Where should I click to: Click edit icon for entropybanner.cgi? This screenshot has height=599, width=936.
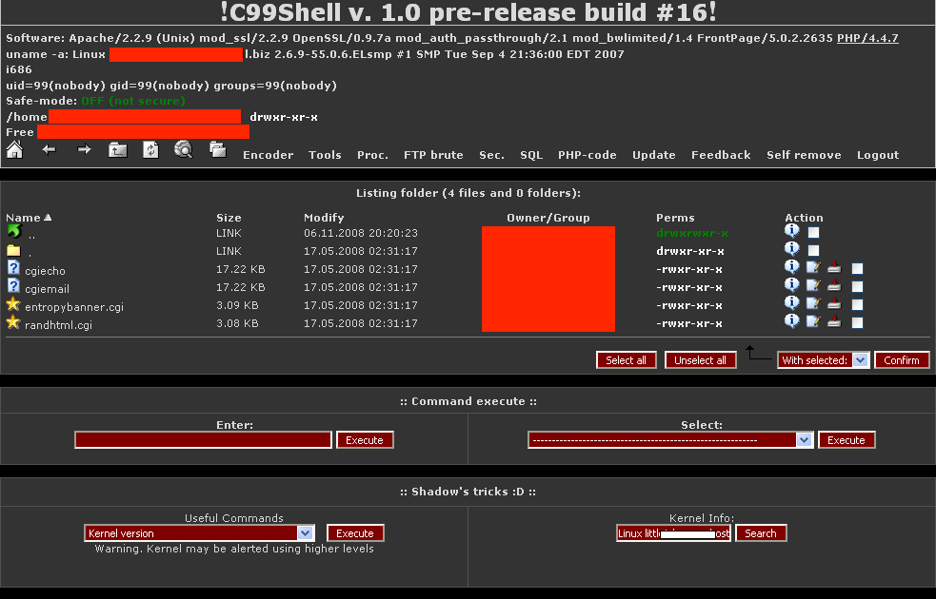813,303
